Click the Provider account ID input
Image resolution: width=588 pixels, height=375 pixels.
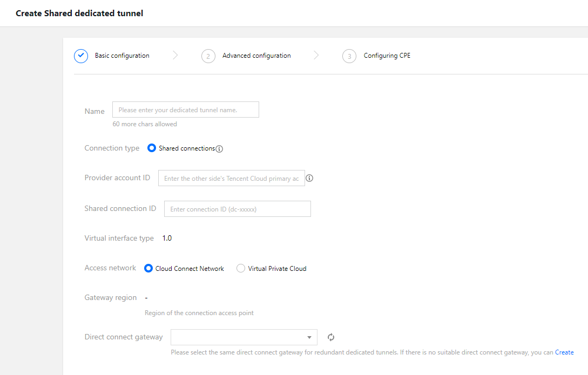(x=231, y=178)
